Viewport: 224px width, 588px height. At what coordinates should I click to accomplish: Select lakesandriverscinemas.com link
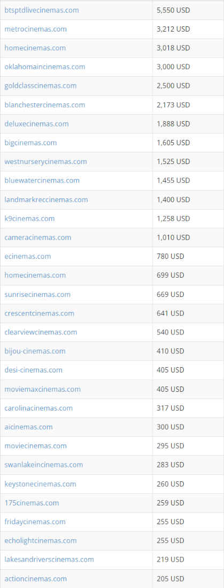(49, 559)
